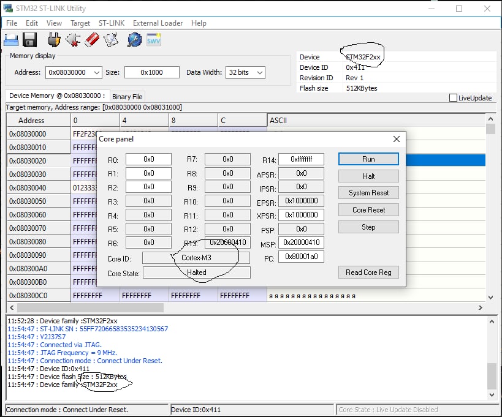Click the Address column header

click(x=39, y=121)
